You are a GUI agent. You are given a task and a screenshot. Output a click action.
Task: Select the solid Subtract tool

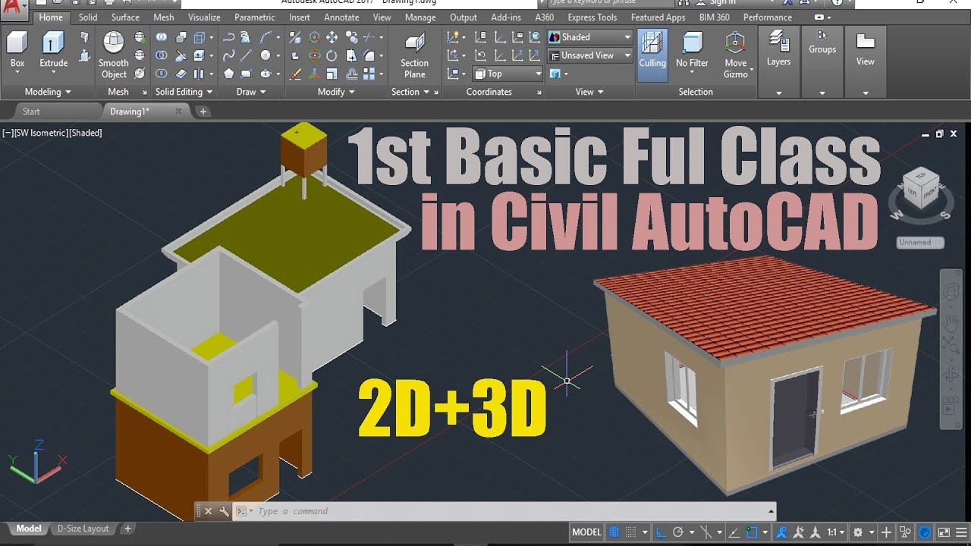click(x=162, y=55)
